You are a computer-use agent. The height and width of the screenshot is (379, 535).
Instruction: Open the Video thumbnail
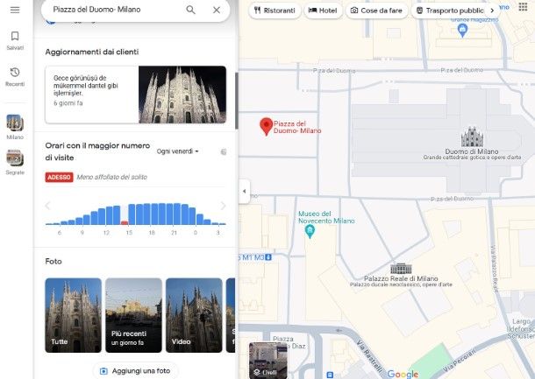pos(194,315)
